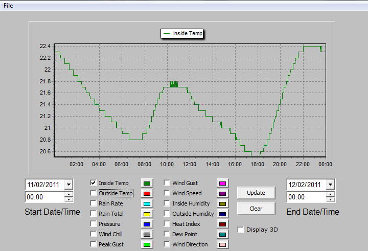Click the Clear button
Screen dimensions: 368x251
256,209
